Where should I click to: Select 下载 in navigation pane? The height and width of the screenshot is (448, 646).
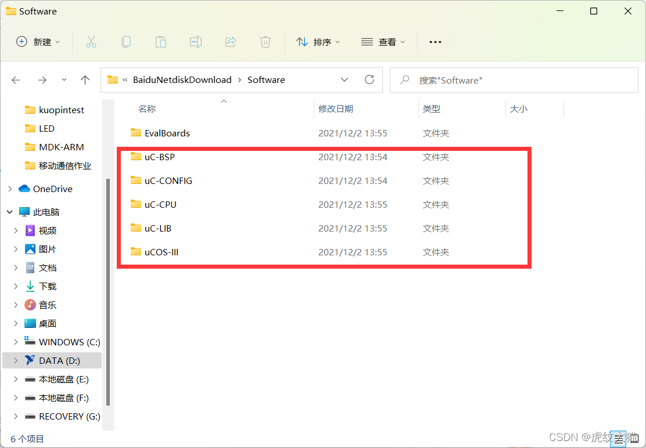tap(48, 286)
